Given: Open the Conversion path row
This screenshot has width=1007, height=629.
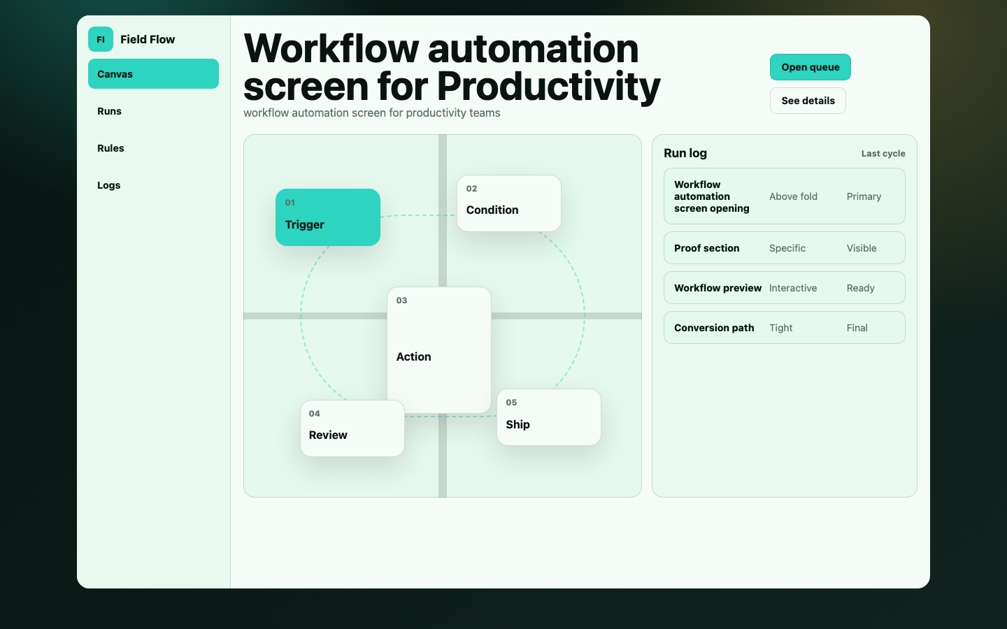Looking at the screenshot, I should tap(785, 328).
